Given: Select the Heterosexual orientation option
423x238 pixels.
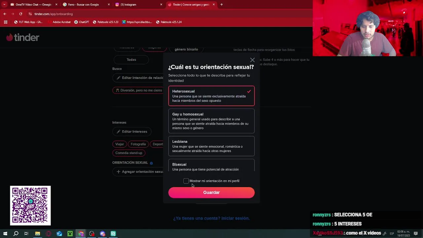Looking at the screenshot, I should (211, 96).
